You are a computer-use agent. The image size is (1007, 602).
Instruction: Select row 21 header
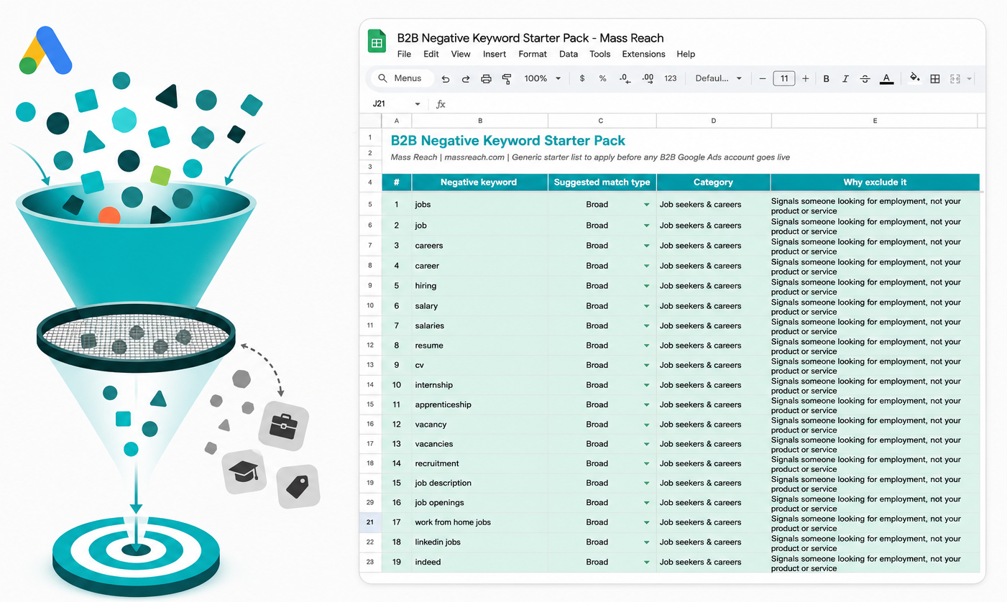point(370,522)
